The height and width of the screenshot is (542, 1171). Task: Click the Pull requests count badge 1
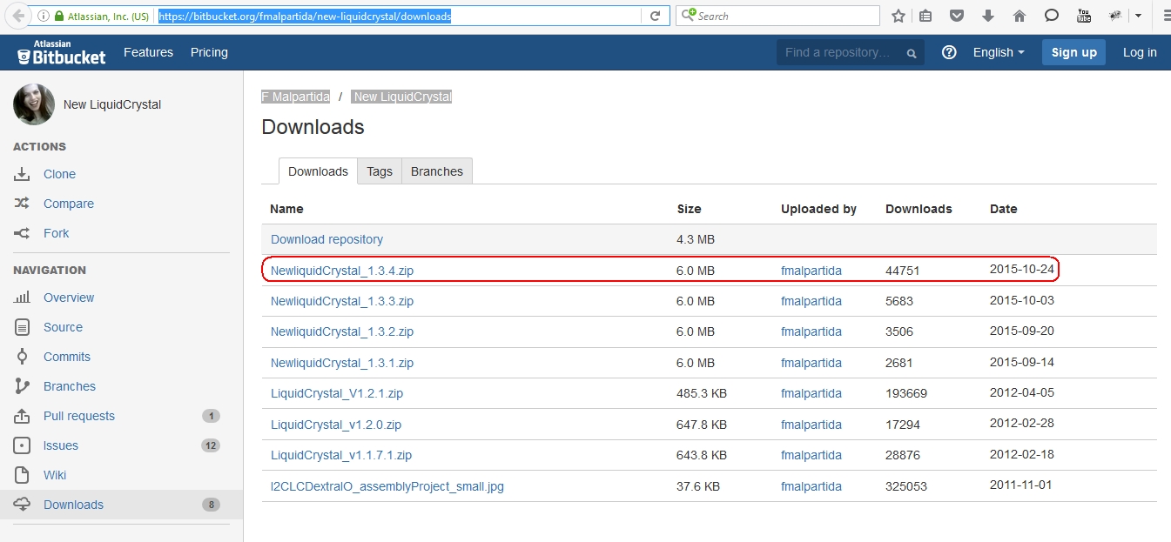(x=211, y=416)
